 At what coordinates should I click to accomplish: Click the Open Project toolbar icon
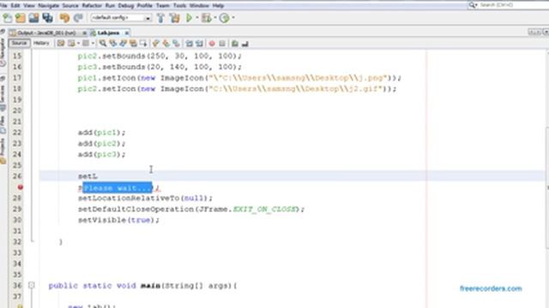[33, 18]
